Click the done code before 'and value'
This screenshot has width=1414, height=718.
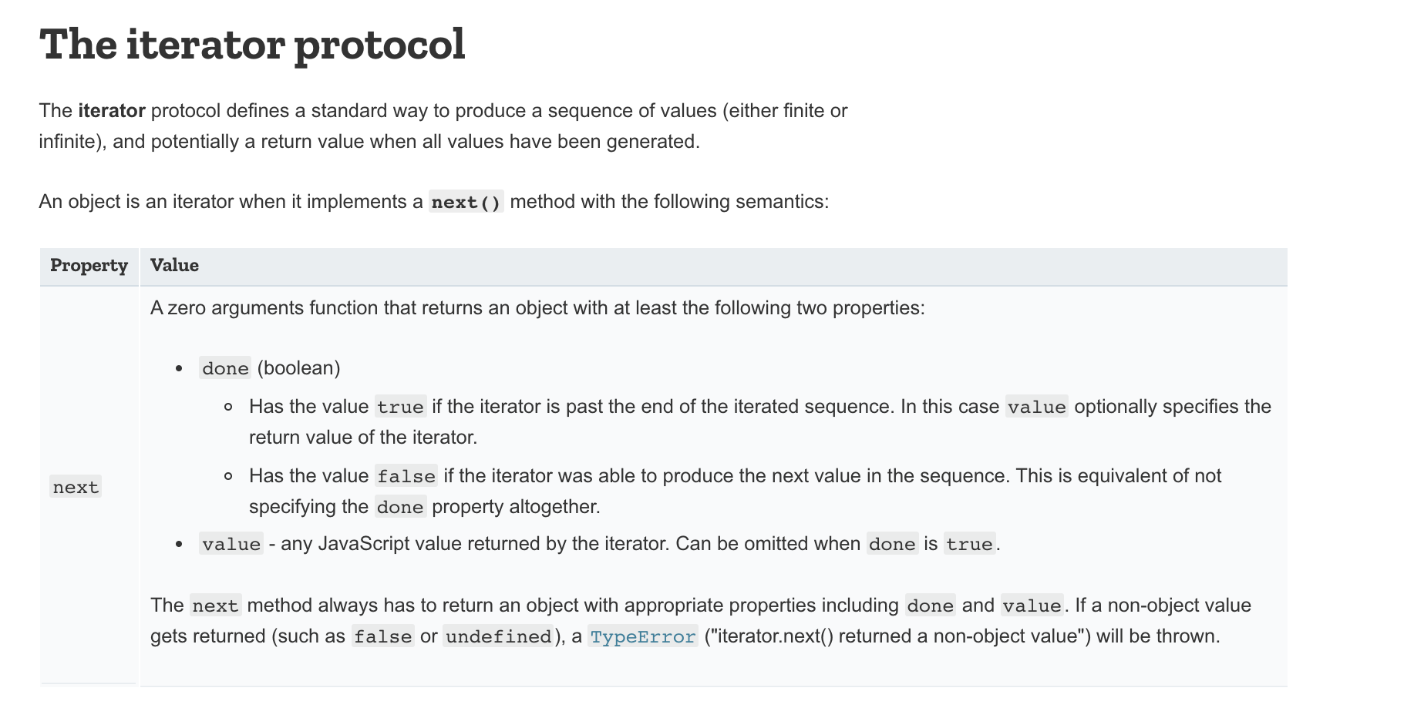click(x=931, y=606)
